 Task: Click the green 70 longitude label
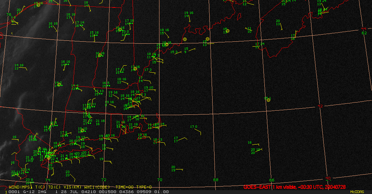point(160,180)
